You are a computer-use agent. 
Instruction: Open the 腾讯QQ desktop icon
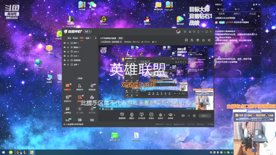(147, 20)
